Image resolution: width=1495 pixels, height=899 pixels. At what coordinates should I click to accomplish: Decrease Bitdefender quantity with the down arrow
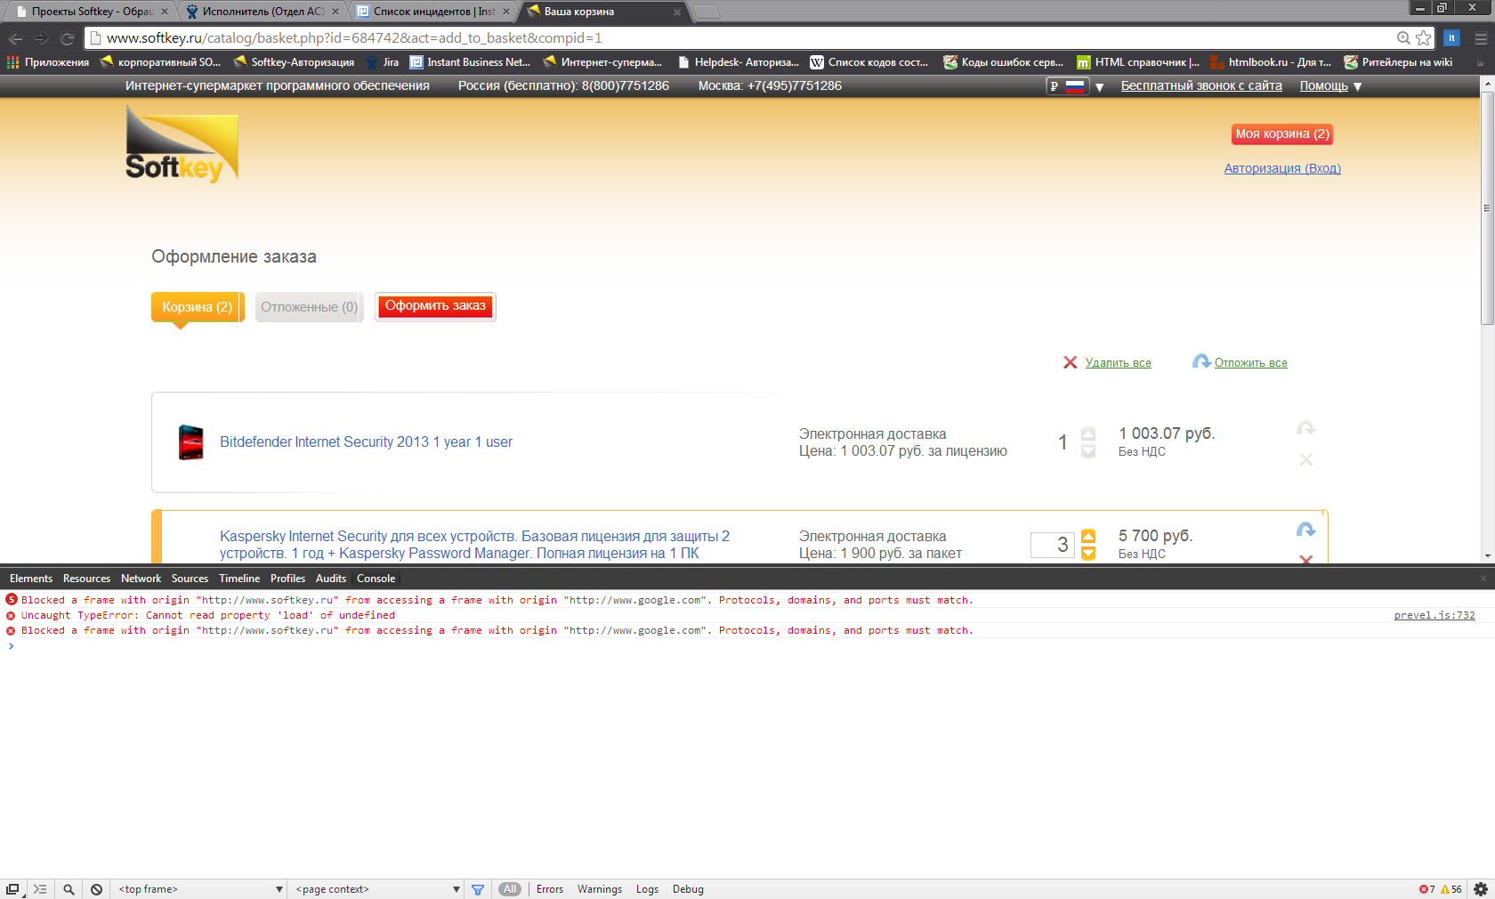click(1088, 451)
